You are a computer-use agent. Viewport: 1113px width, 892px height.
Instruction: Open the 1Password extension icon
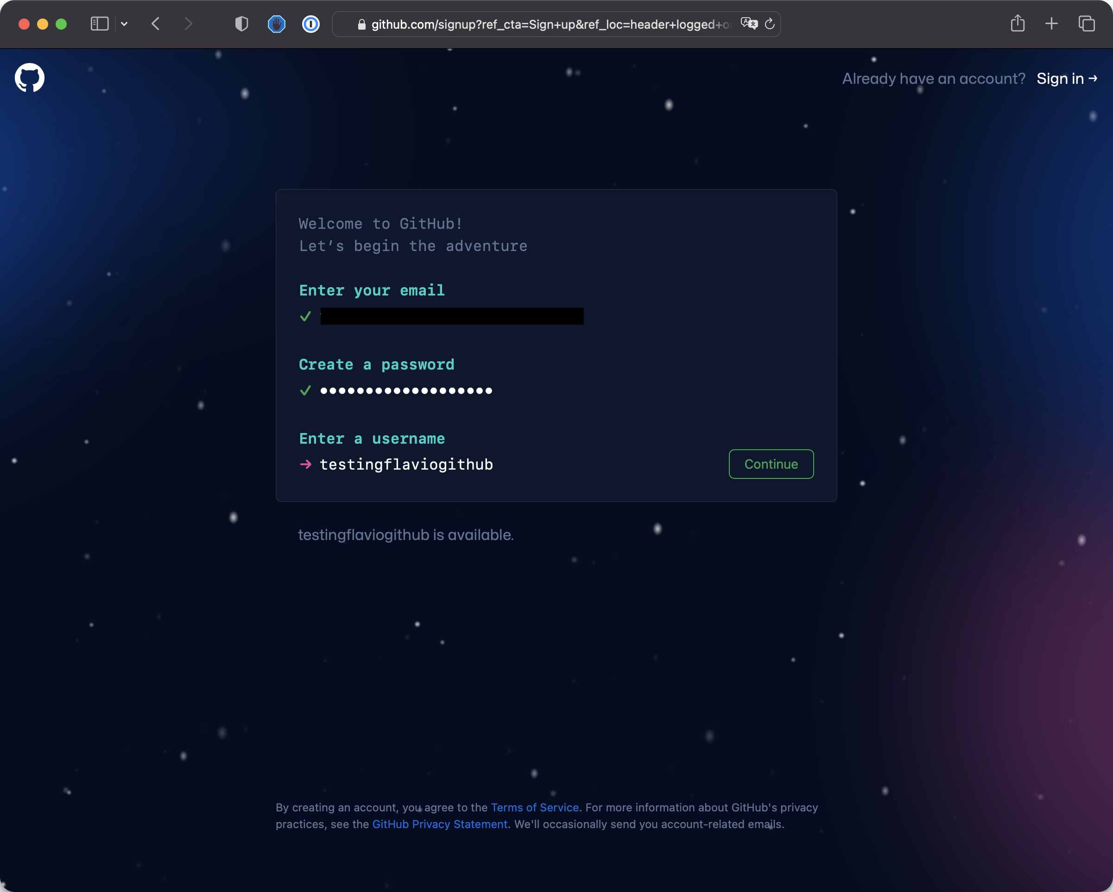tap(310, 24)
